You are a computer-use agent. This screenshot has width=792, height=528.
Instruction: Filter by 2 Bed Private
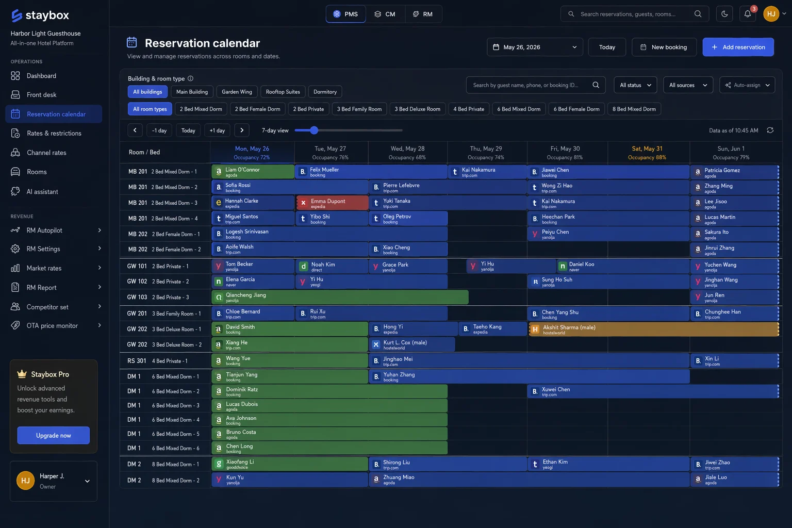308,109
